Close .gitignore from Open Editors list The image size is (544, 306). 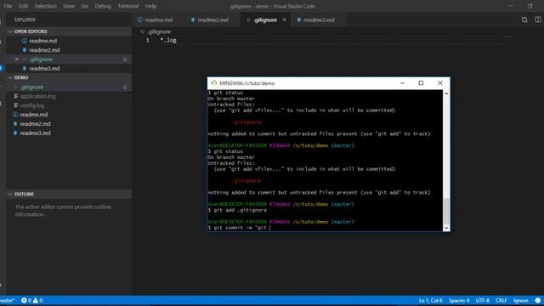click(17, 59)
